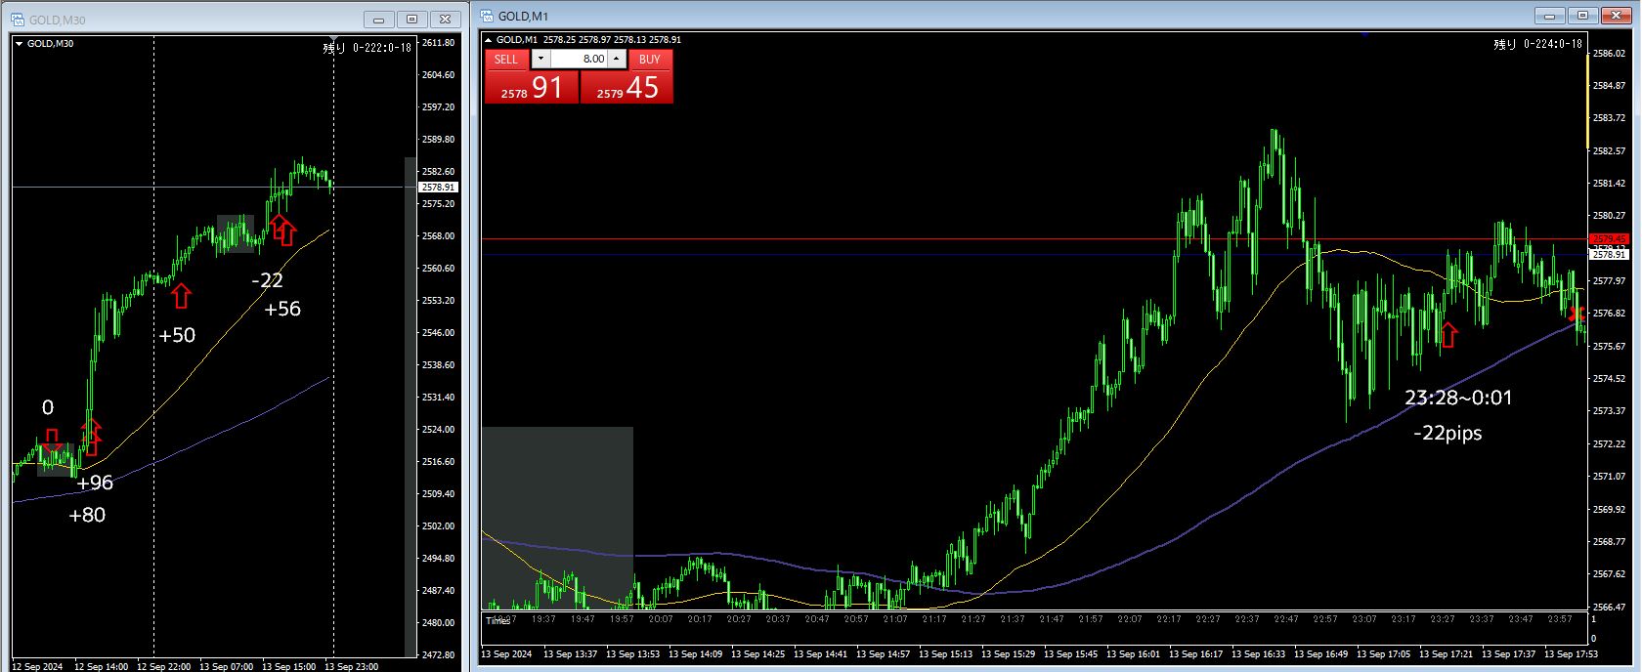The image size is (1642, 672).
Task: Minimize the GOLD,M1 chart window
Action: pos(1549,15)
